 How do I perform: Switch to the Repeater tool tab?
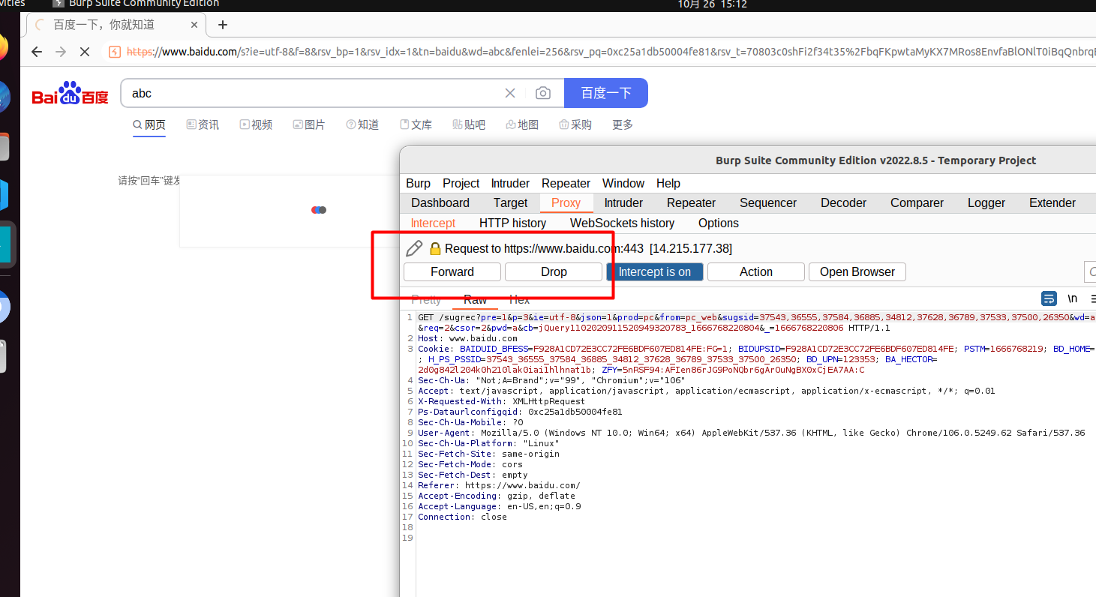[691, 202]
